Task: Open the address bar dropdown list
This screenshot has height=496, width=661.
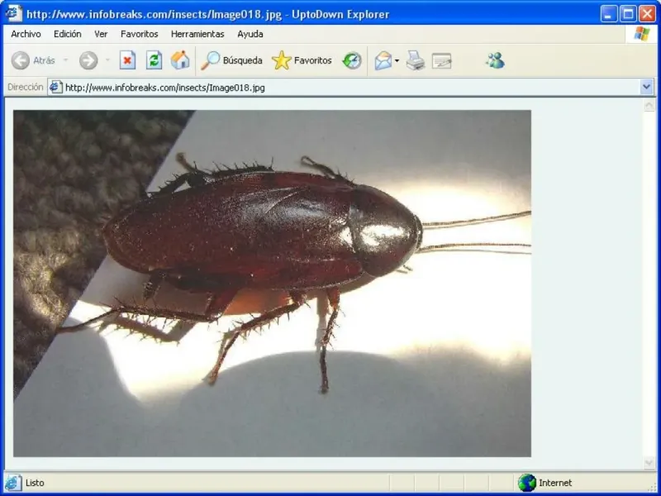Action: (646, 87)
